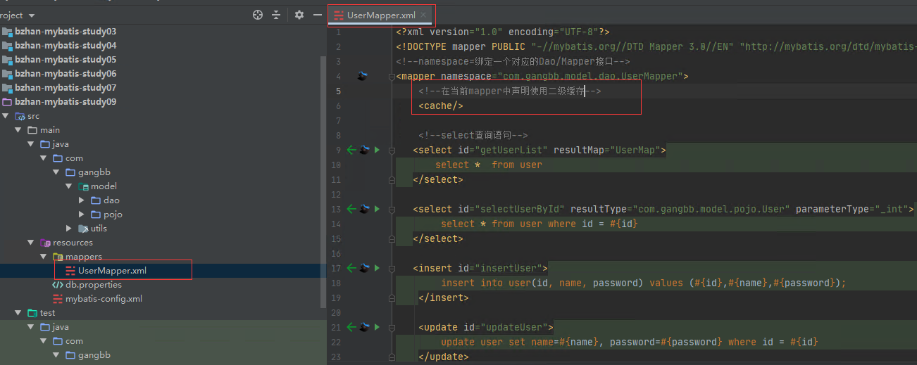The width and height of the screenshot is (917, 365).
Task: Click green left arrow beside selectUserById statement
Action: tap(352, 209)
